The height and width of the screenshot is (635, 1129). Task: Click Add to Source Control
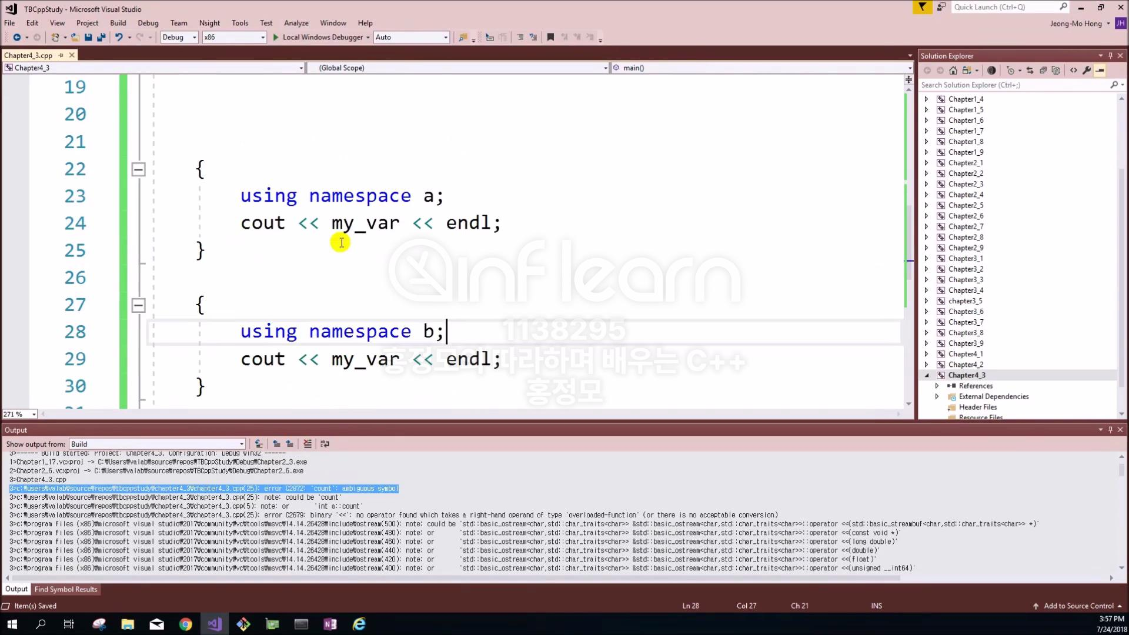tap(1078, 606)
